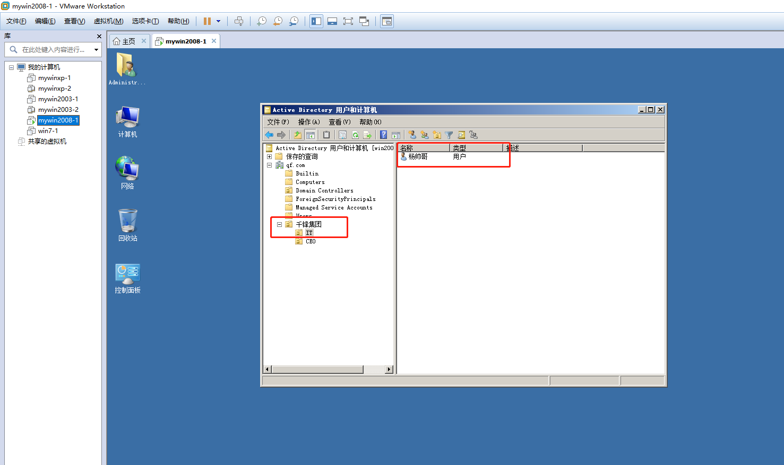The width and height of the screenshot is (784, 465).
Task: Open VMware 帮助(H) menu
Action: (178, 21)
